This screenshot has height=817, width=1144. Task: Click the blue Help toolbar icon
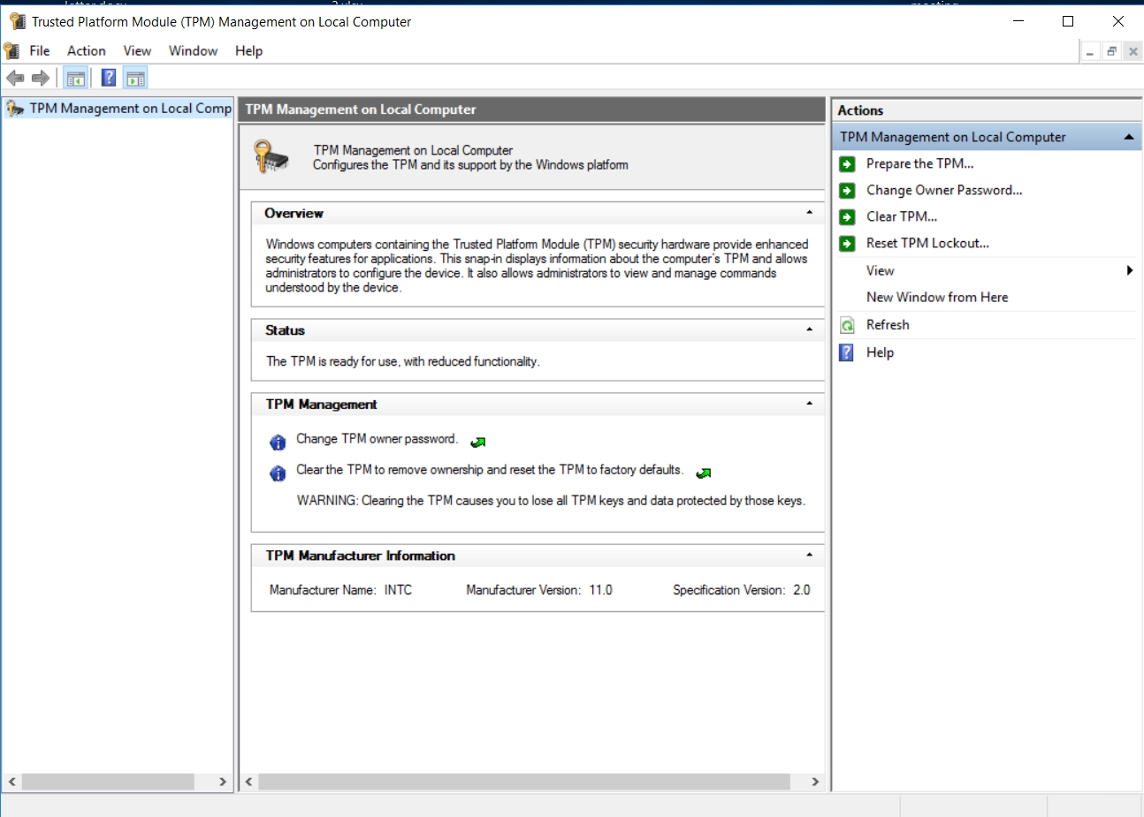click(108, 79)
